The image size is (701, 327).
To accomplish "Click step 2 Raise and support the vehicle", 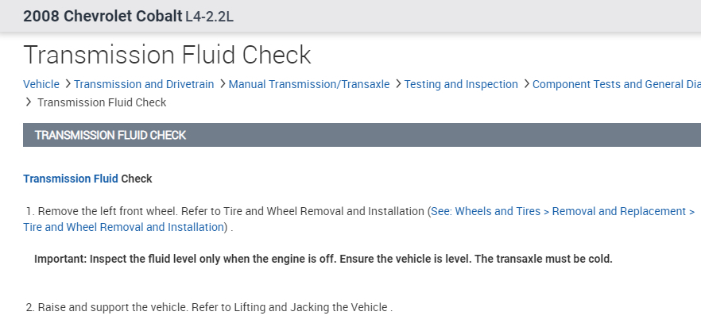I will coord(209,307).
